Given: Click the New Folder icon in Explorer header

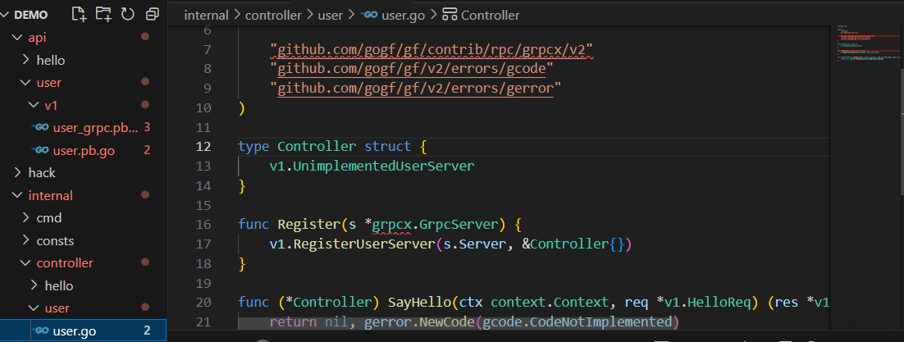Looking at the screenshot, I should 103,14.
